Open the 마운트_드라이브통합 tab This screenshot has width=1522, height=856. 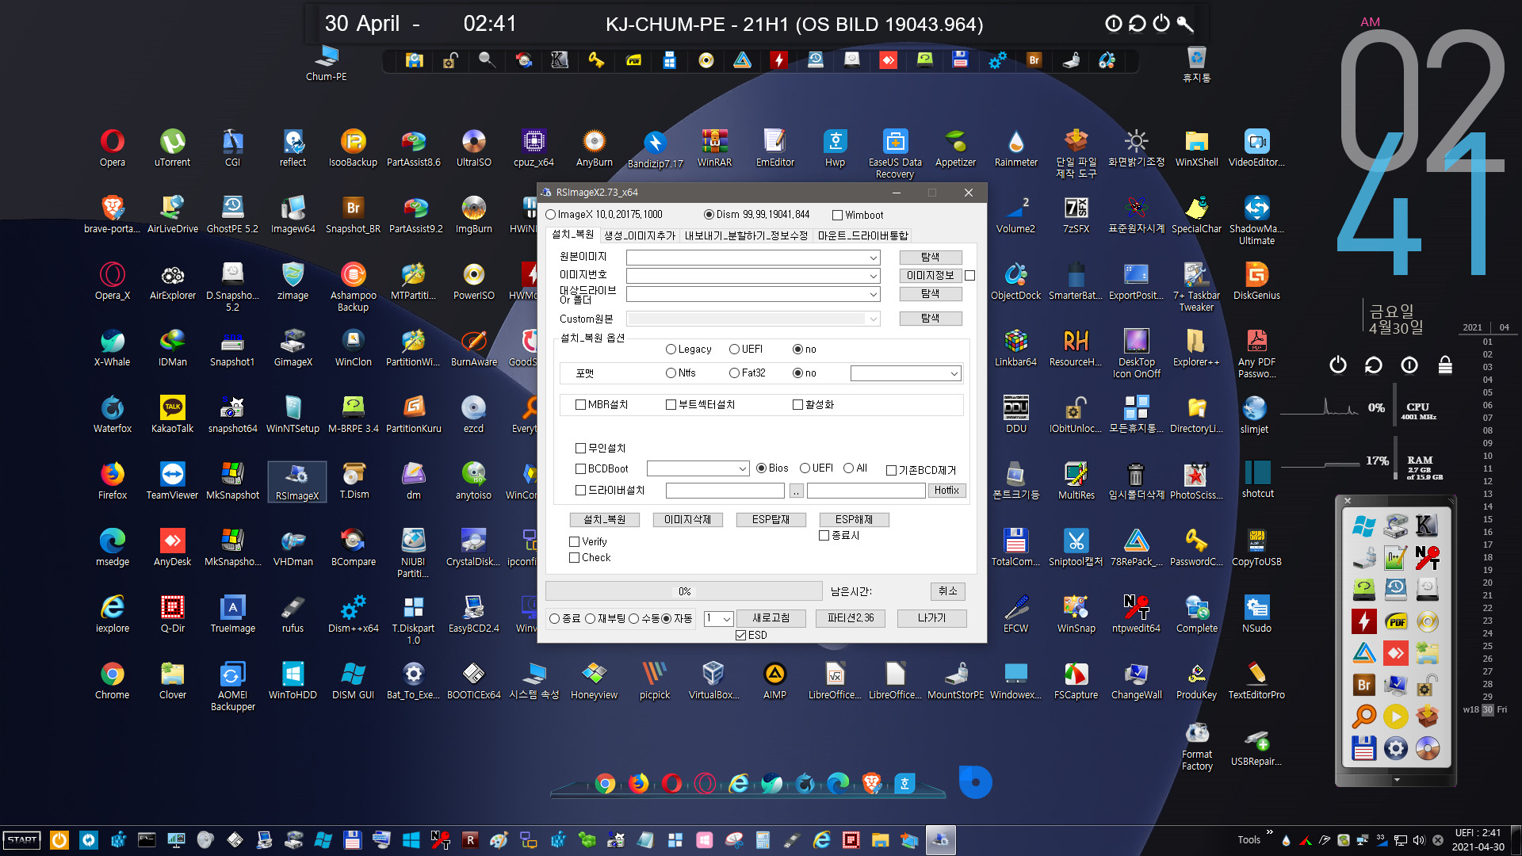pos(862,235)
